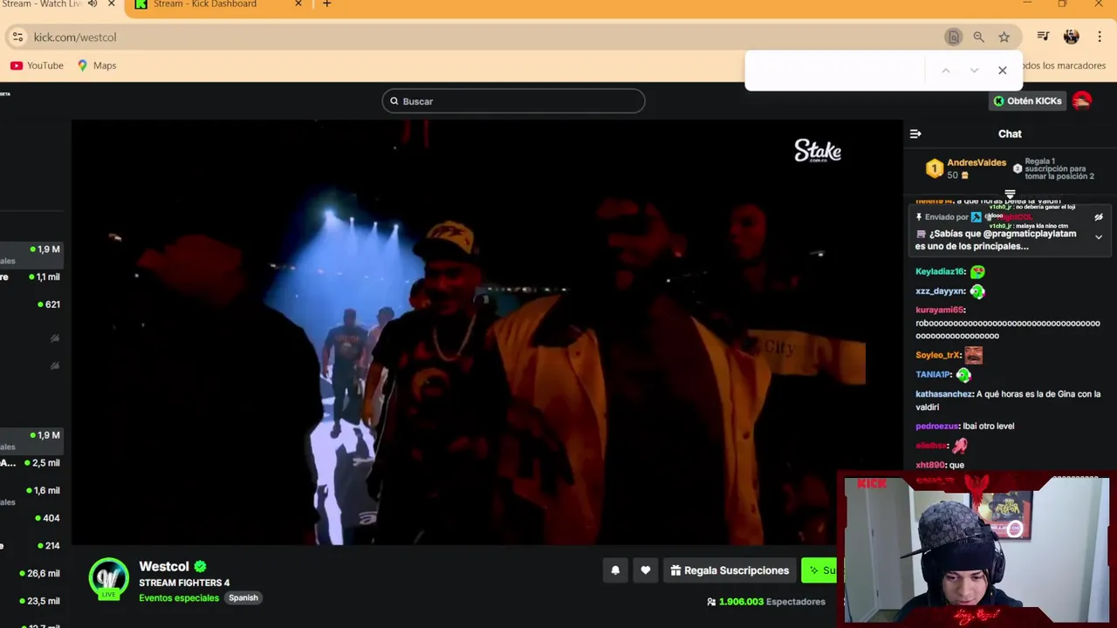Image resolution: width=1117 pixels, height=628 pixels.
Task: Bookmark this page with the star
Action: (x=1004, y=38)
